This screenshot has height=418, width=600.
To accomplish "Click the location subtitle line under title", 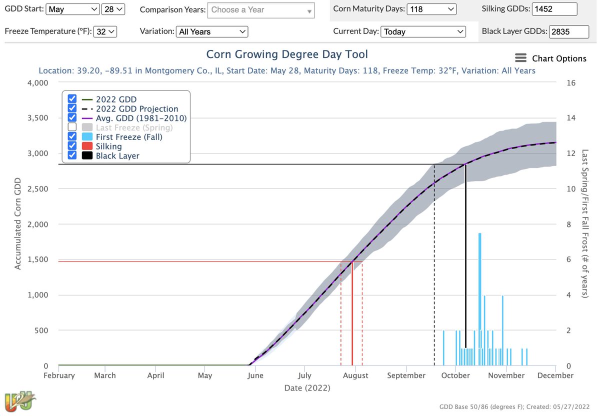I will click(287, 71).
